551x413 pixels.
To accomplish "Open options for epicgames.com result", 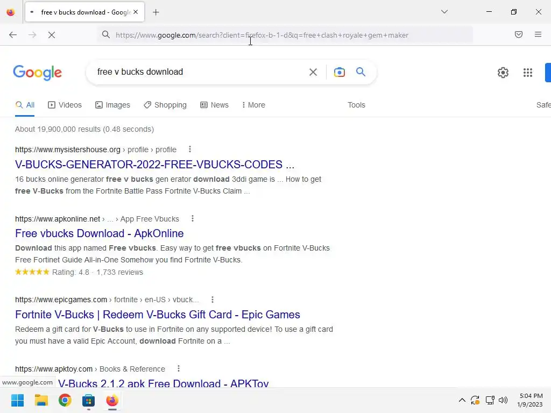I will 212,300.
